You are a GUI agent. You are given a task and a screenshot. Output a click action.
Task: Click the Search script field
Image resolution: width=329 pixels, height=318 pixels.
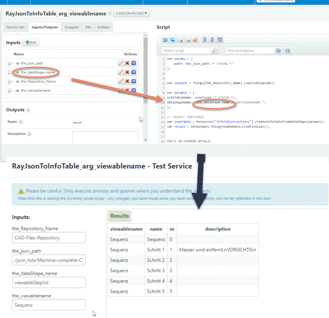point(186,51)
